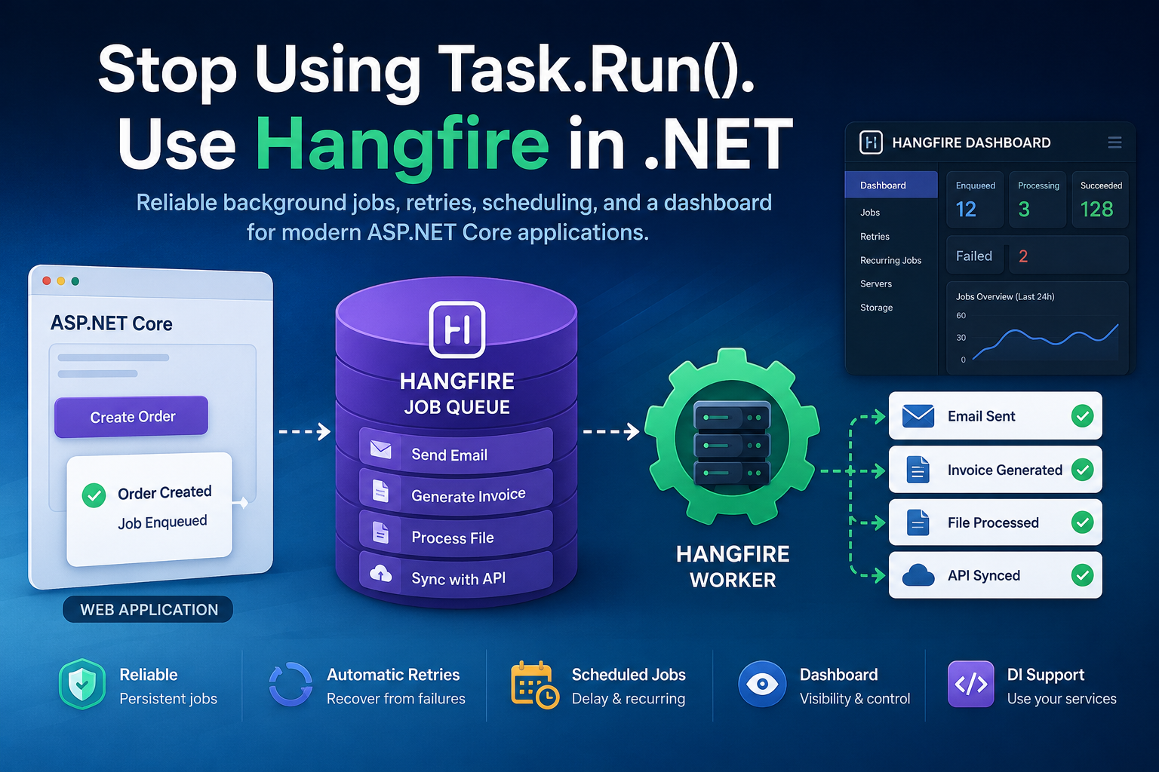Click the Delay & recurring caption
Screen dimensions: 1159x772
click(629, 699)
